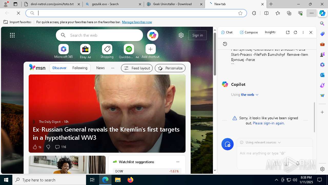Switch to the Compose tab
328x185 pixels.
coord(249,32)
